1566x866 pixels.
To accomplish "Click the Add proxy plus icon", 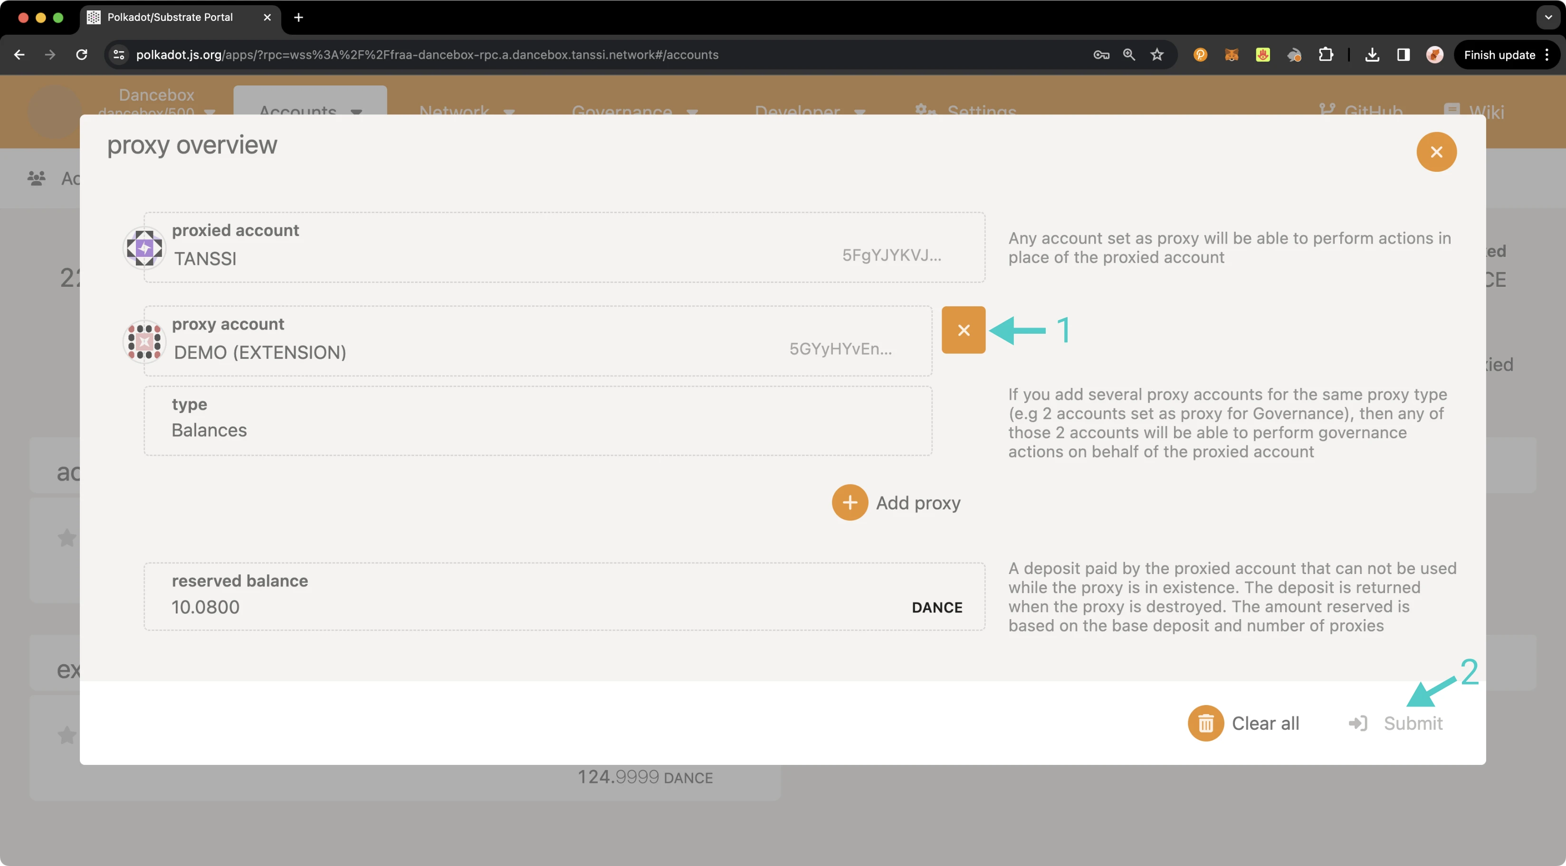I will 849,502.
